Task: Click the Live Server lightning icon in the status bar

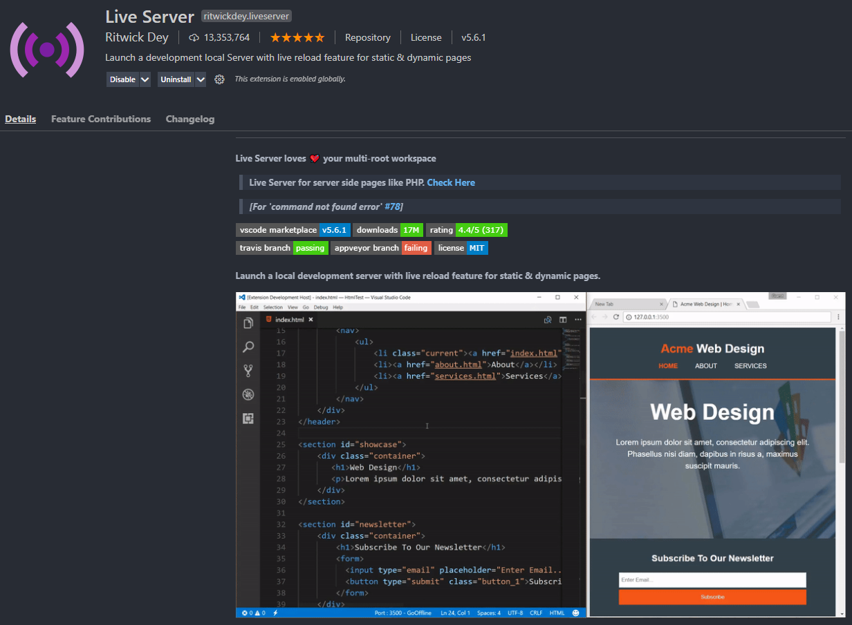Action: (274, 613)
